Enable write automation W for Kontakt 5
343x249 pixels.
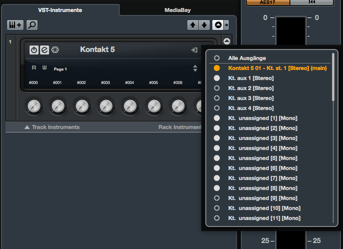click(45, 67)
